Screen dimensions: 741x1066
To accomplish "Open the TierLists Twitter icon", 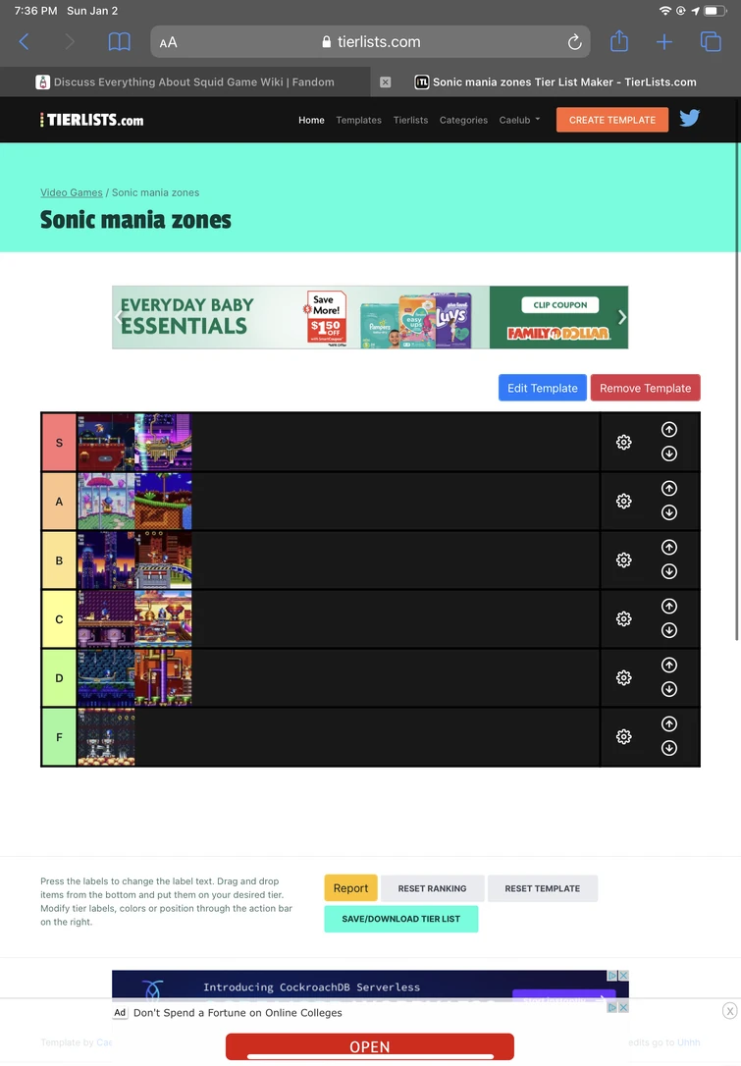I will coord(689,118).
